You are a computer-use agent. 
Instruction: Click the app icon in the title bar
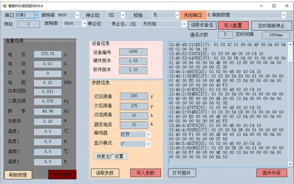pos(3,4)
